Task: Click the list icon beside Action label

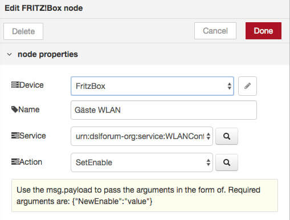Action: pos(15,162)
